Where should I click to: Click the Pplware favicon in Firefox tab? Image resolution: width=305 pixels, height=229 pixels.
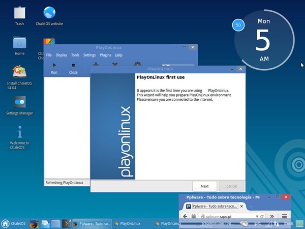pos(188,206)
